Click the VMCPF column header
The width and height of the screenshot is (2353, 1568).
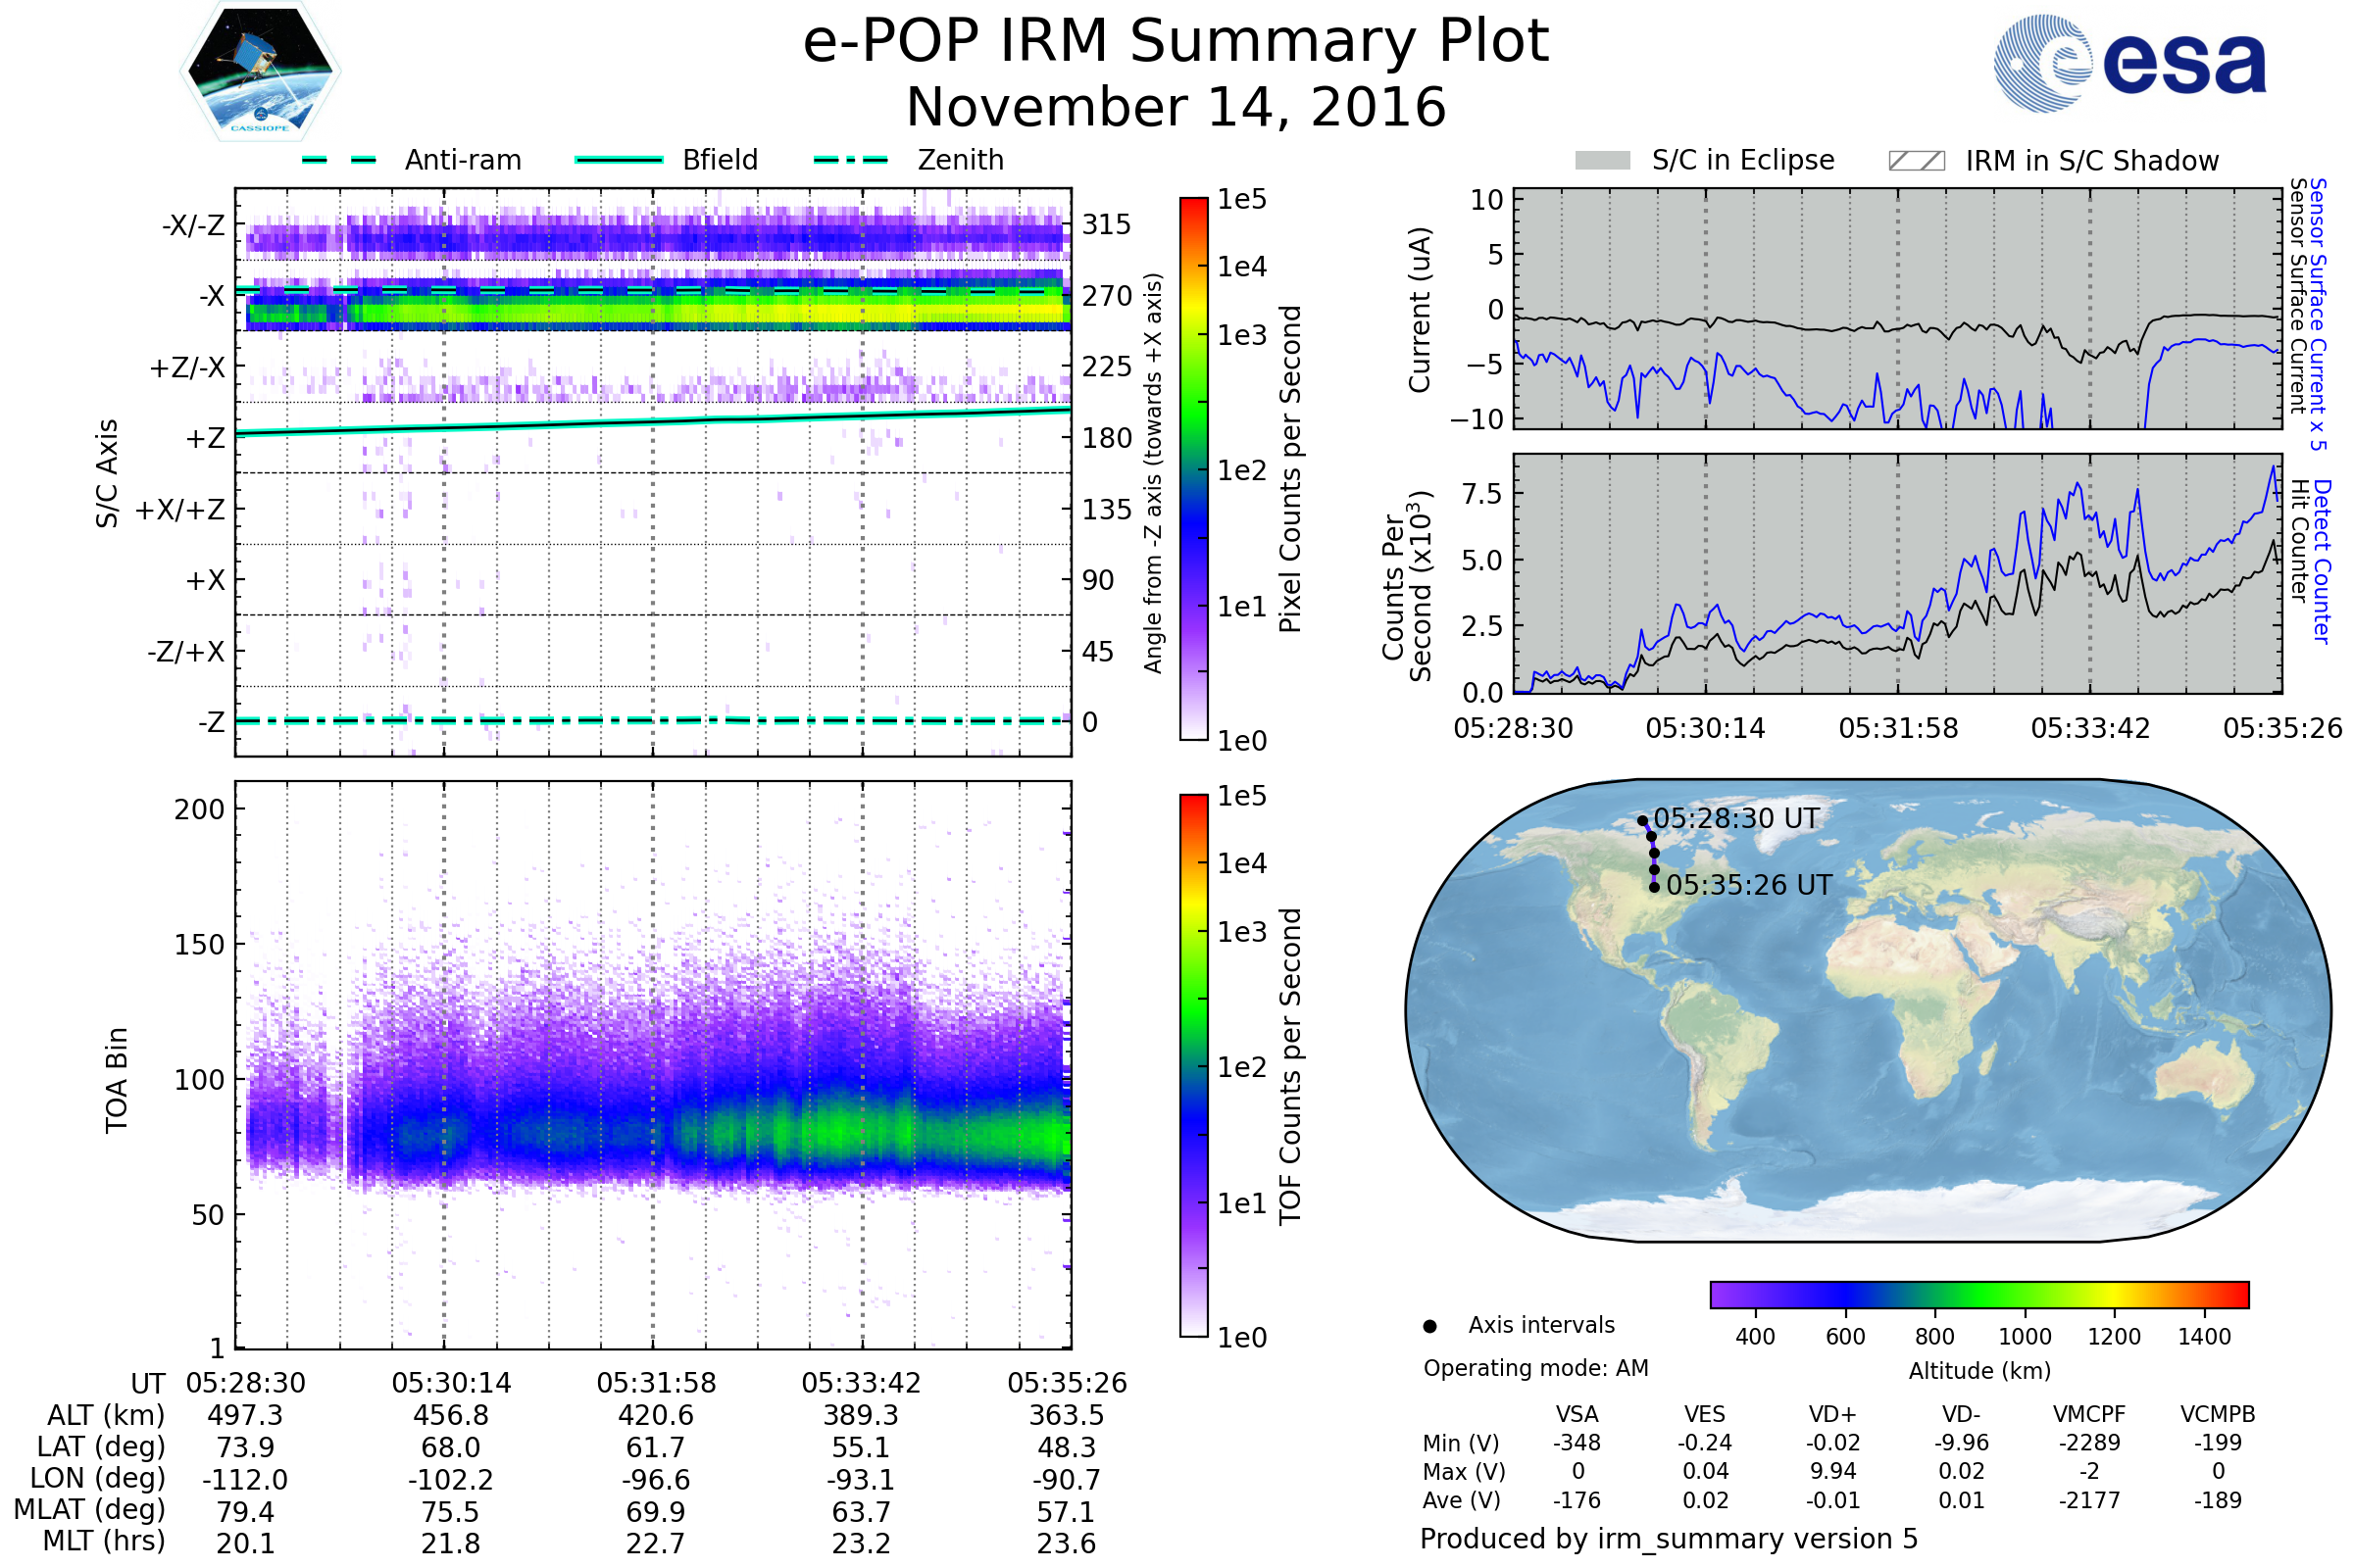point(2089,1415)
